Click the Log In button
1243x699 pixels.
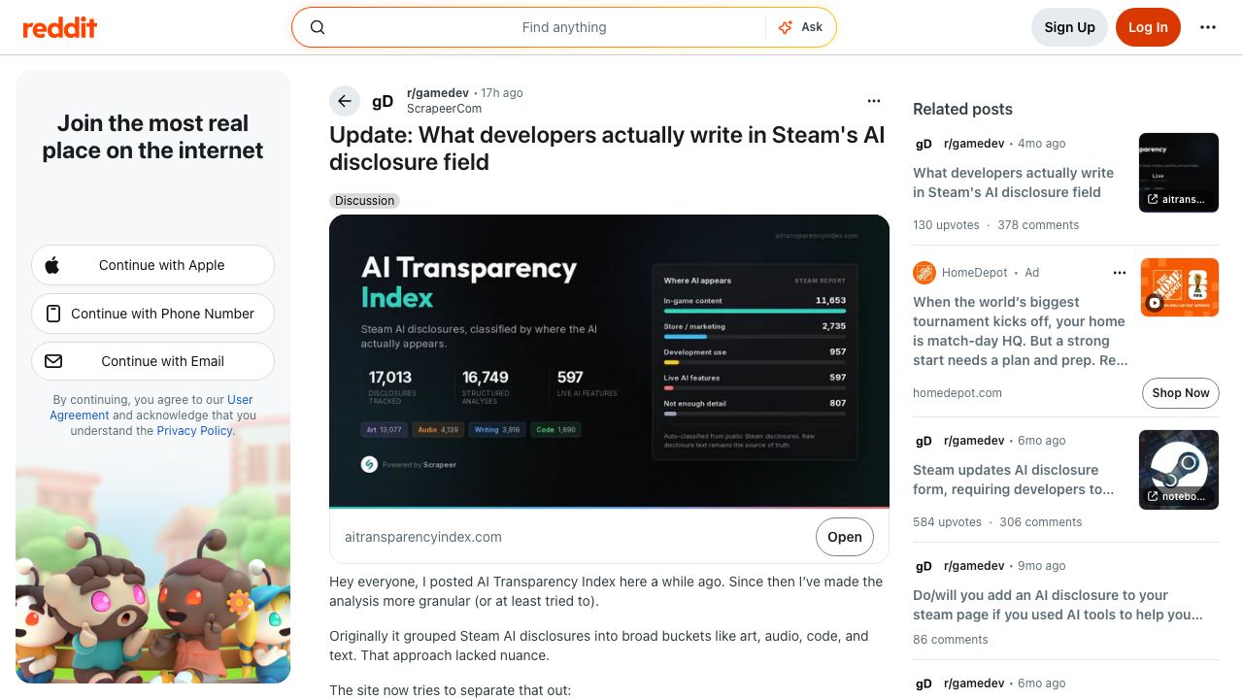[x=1148, y=27]
